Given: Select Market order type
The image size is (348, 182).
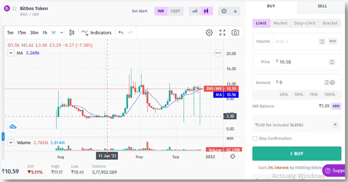Looking at the screenshot, I should pos(280,23).
